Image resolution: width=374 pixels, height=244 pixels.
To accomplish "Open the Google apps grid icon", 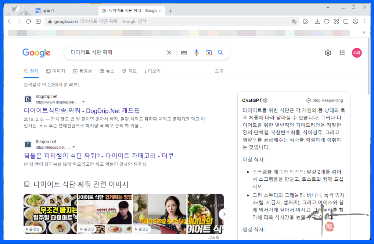I will coord(342,53).
